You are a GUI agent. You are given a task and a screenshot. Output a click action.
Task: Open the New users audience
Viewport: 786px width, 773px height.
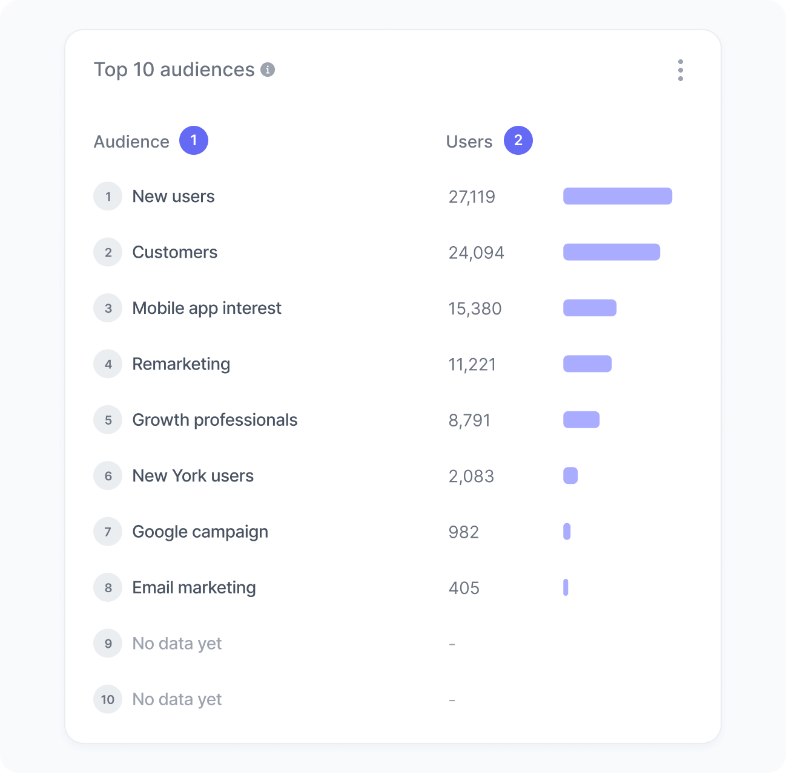(173, 197)
